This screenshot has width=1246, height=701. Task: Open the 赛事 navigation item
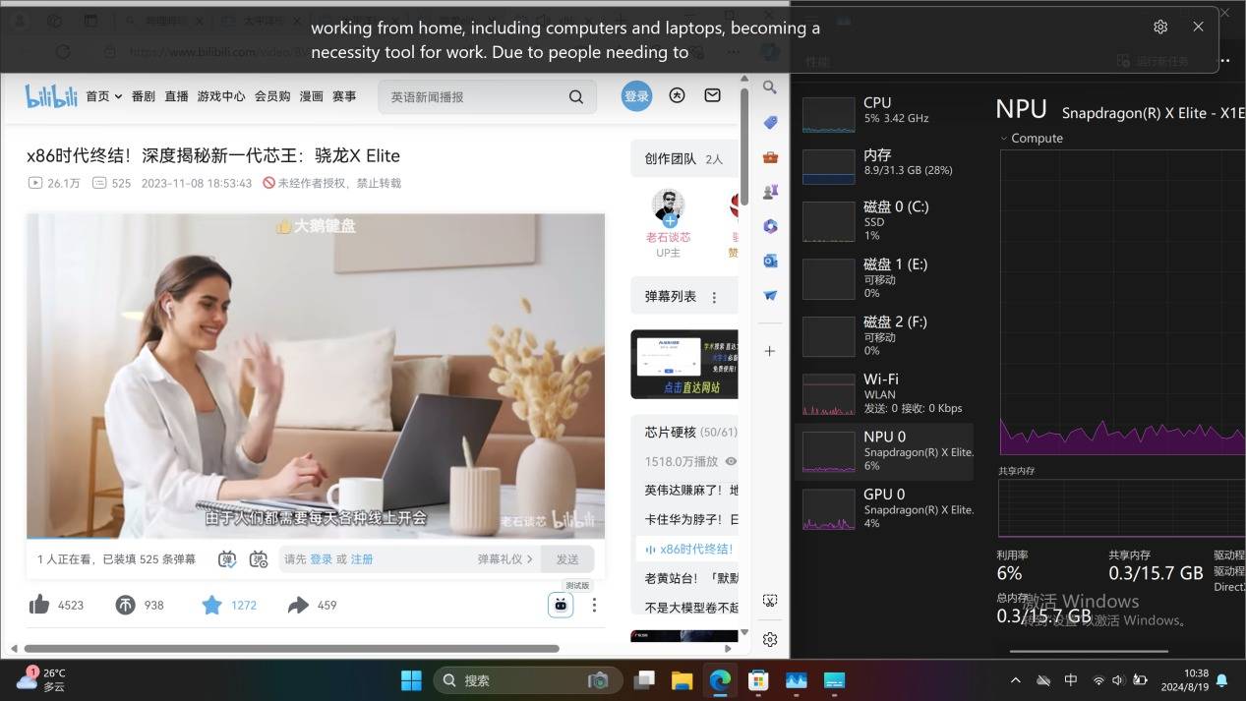click(344, 96)
